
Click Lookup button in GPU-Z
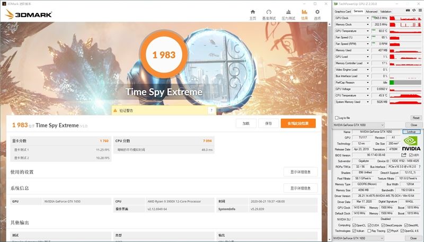411,132
